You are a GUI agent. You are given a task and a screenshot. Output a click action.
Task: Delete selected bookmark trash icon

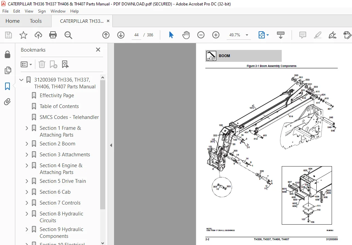point(42,65)
